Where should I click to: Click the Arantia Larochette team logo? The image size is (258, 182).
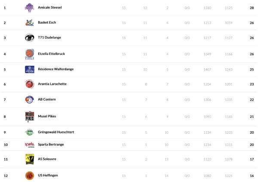tap(29, 84)
